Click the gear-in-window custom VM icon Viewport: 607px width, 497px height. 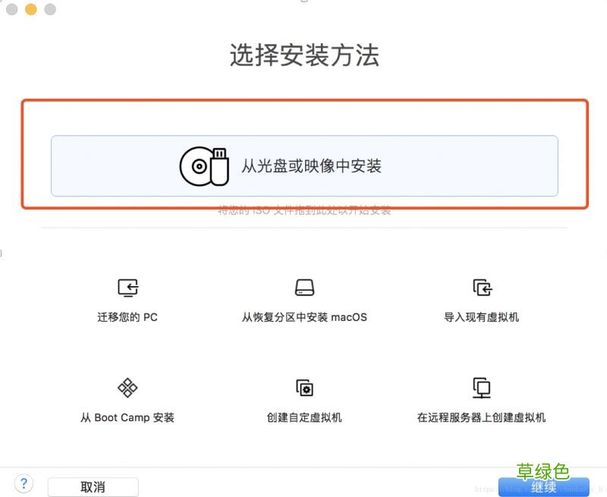(303, 388)
